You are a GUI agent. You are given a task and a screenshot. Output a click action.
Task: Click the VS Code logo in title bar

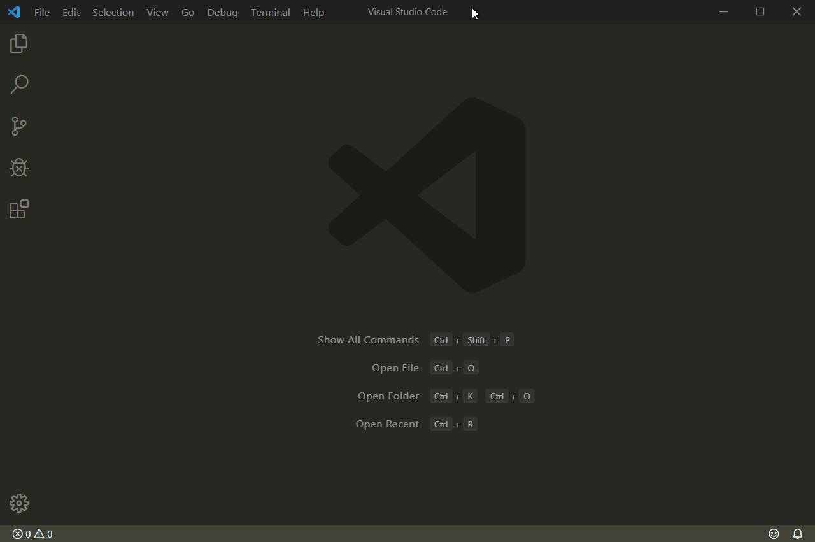coord(14,12)
